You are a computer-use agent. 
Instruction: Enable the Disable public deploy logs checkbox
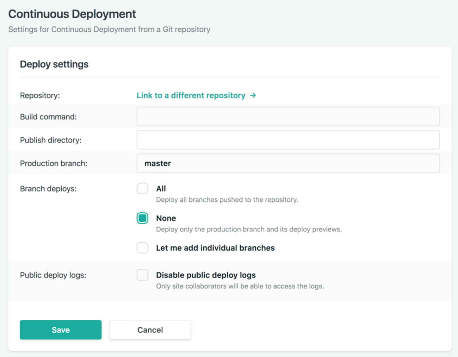(x=143, y=275)
